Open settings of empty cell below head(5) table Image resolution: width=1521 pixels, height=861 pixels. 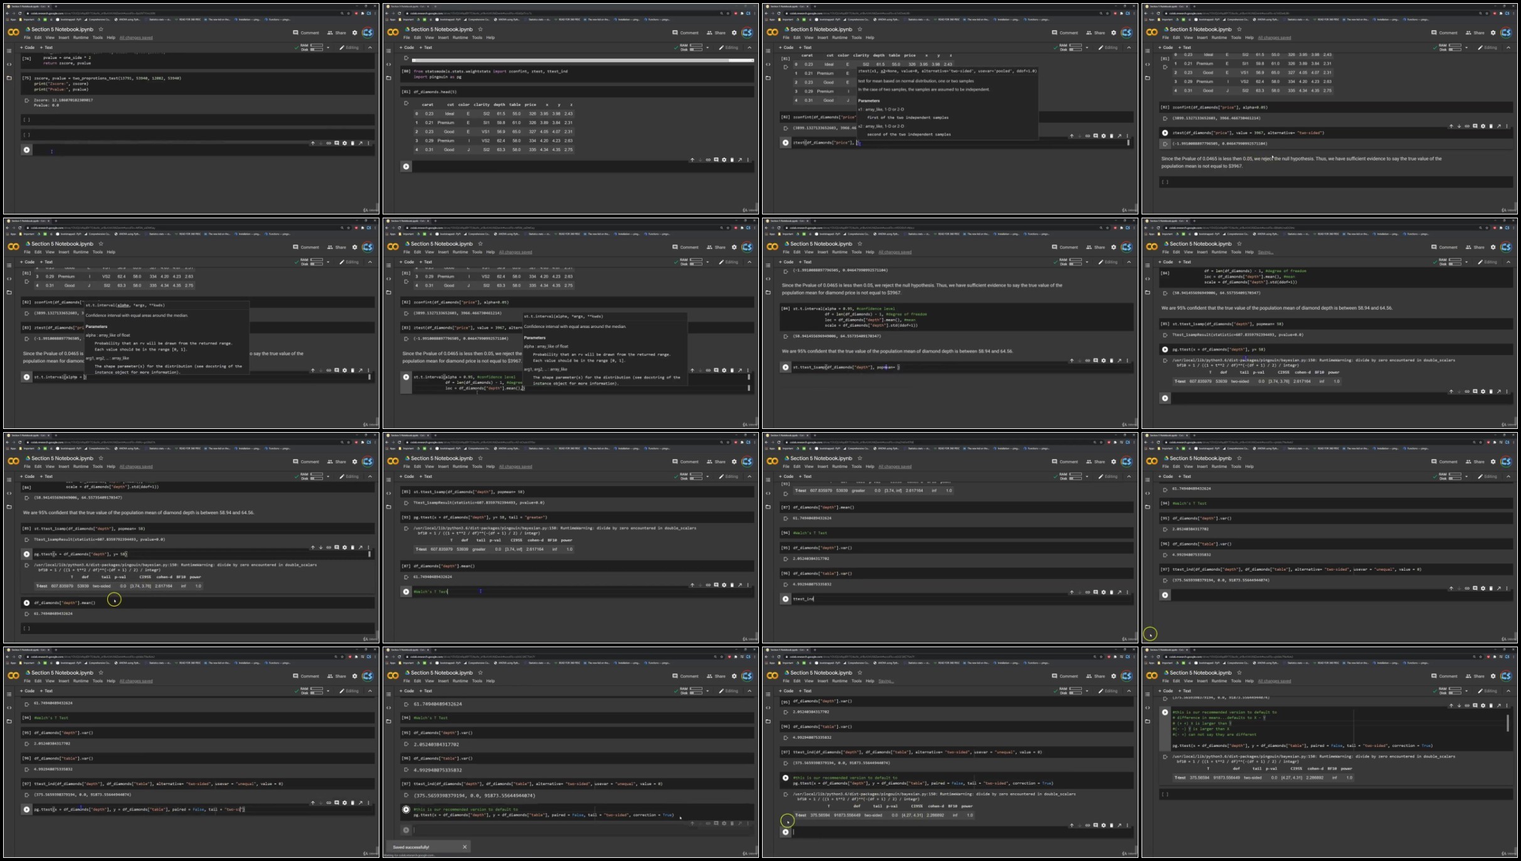click(724, 160)
